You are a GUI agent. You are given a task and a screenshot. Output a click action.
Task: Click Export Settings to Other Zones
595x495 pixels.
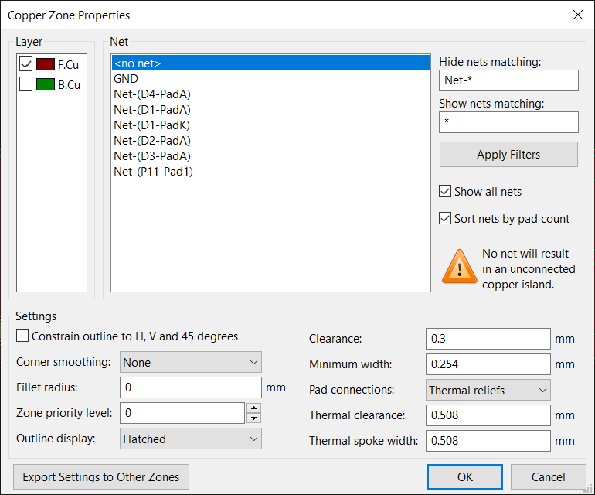101,477
